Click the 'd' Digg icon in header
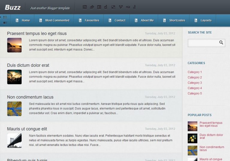The image size is (230, 161). click(x=106, y=7)
